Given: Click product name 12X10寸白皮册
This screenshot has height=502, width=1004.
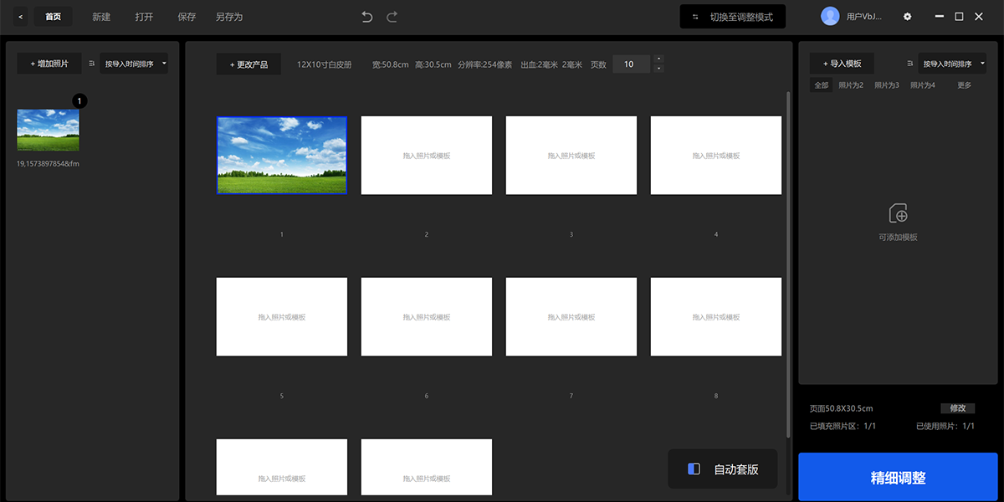Looking at the screenshot, I should pyautogui.click(x=324, y=64).
